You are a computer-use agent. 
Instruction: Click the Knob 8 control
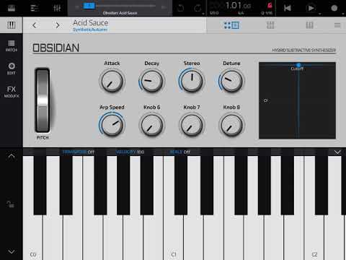231,126
